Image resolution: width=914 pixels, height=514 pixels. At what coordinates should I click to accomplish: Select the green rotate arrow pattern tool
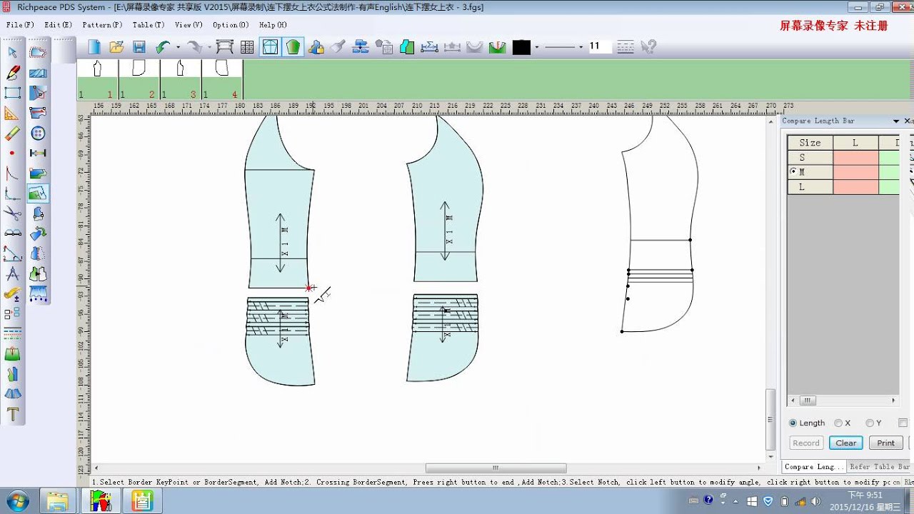pos(38,233)
